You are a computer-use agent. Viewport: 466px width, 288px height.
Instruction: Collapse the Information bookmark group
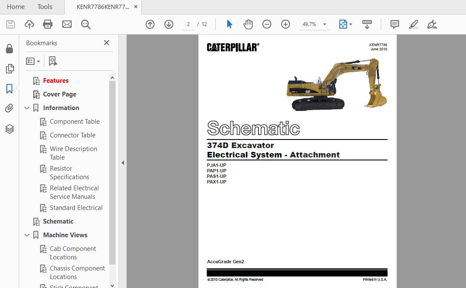27,108
